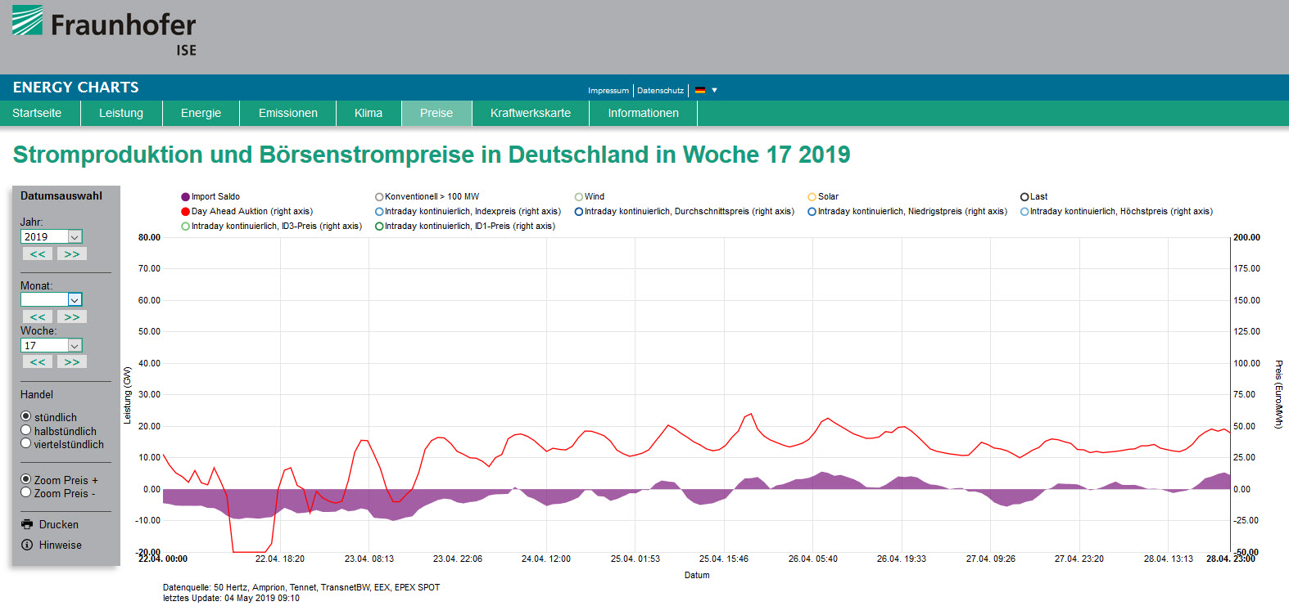Image resolution: width=1289 pixels, height=606 pixels.
Task: Go to the Kraftwerkskarte tab
Action: point(530,113)
